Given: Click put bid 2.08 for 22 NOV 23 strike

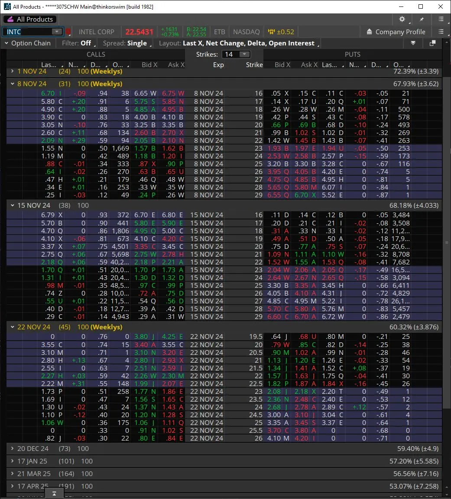Looking at the screenshot, I should tap(278, 391).
